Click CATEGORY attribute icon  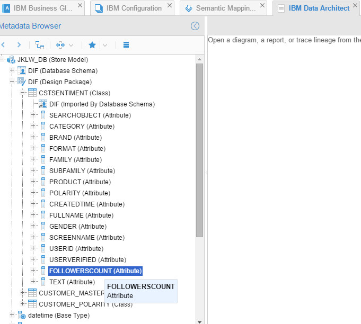(43, 126)
